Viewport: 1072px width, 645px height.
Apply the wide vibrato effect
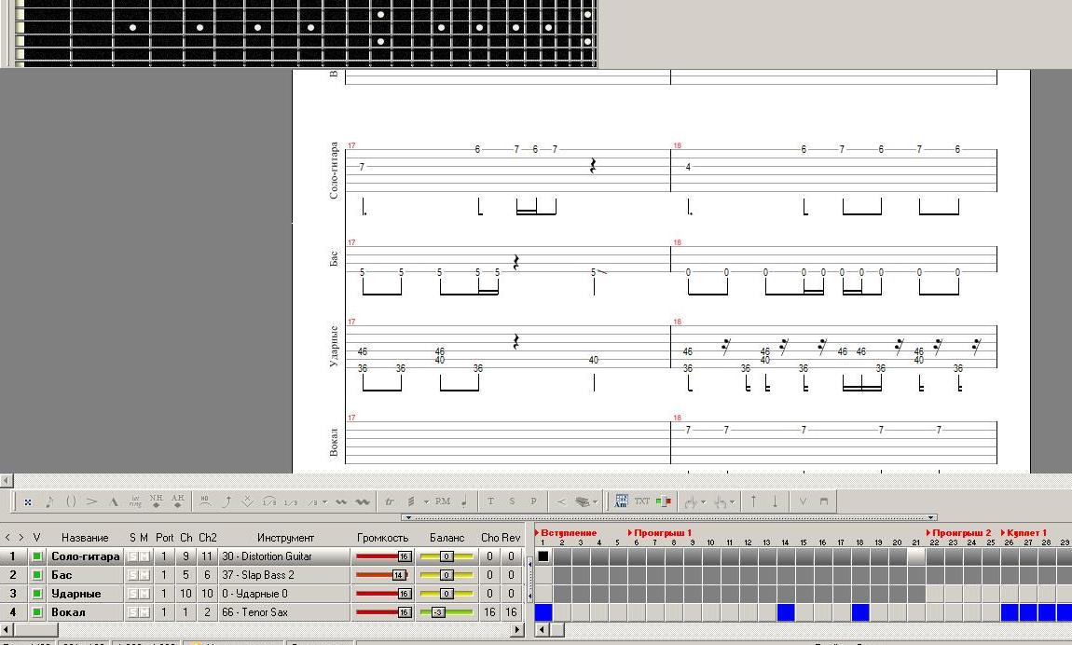(363, 501)
